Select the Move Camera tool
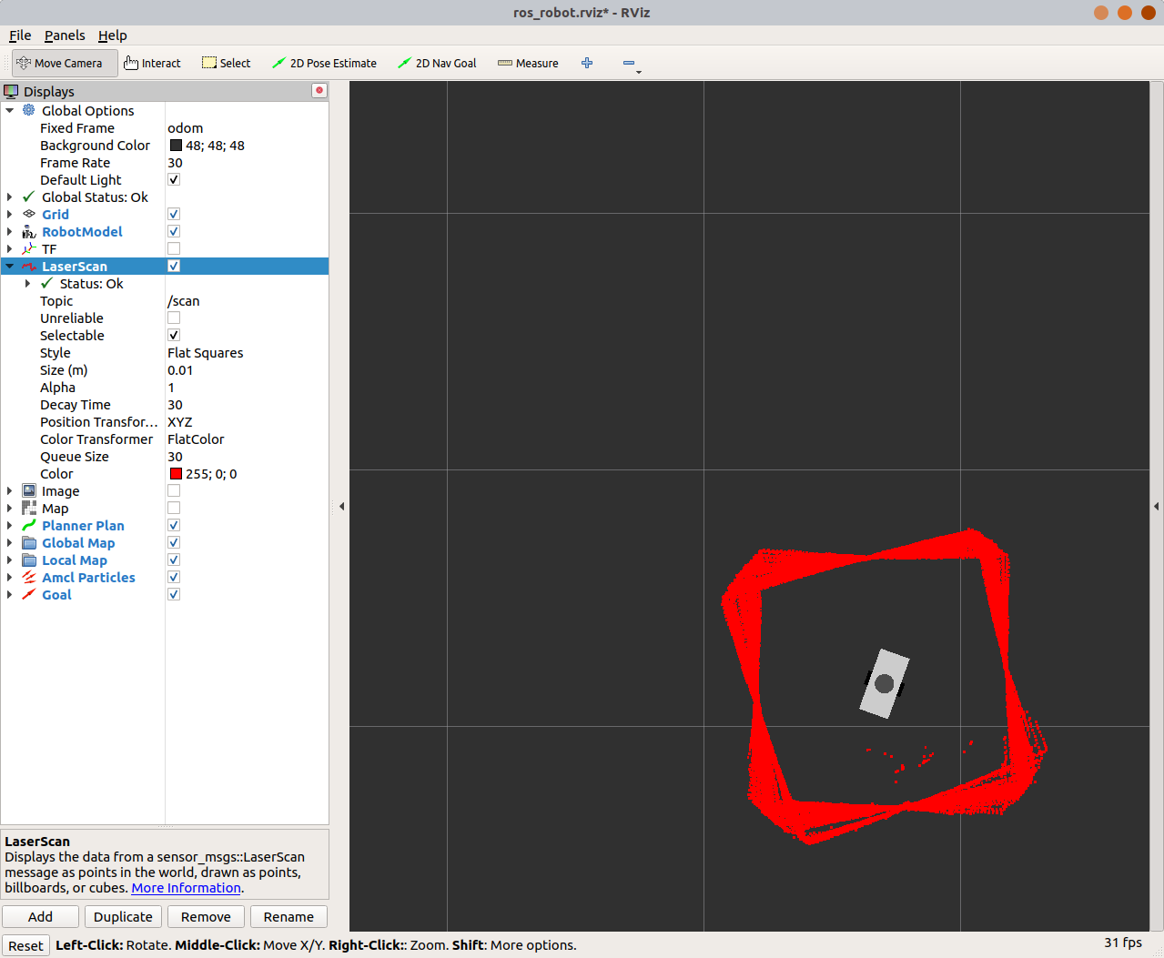1164x958 pixels. point(65,63)
